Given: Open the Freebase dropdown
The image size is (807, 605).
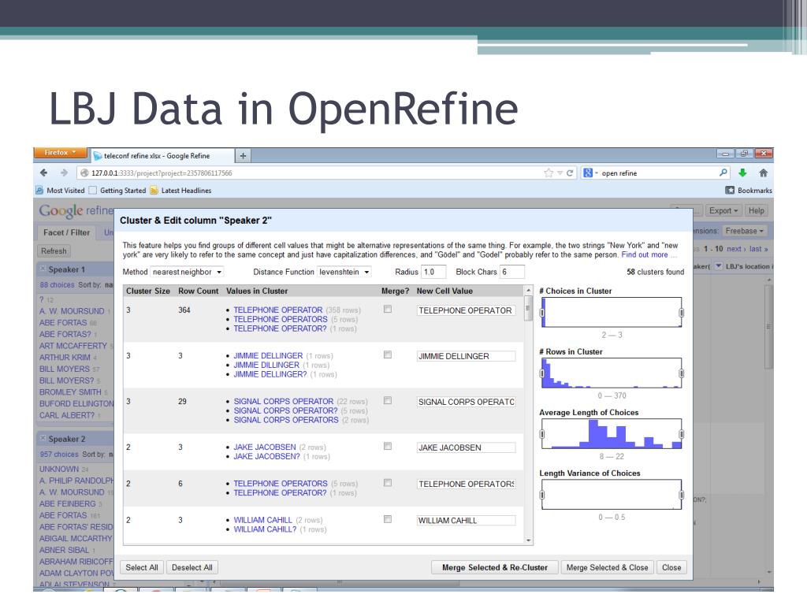Looking at the screenshot, I should point(744,231).
